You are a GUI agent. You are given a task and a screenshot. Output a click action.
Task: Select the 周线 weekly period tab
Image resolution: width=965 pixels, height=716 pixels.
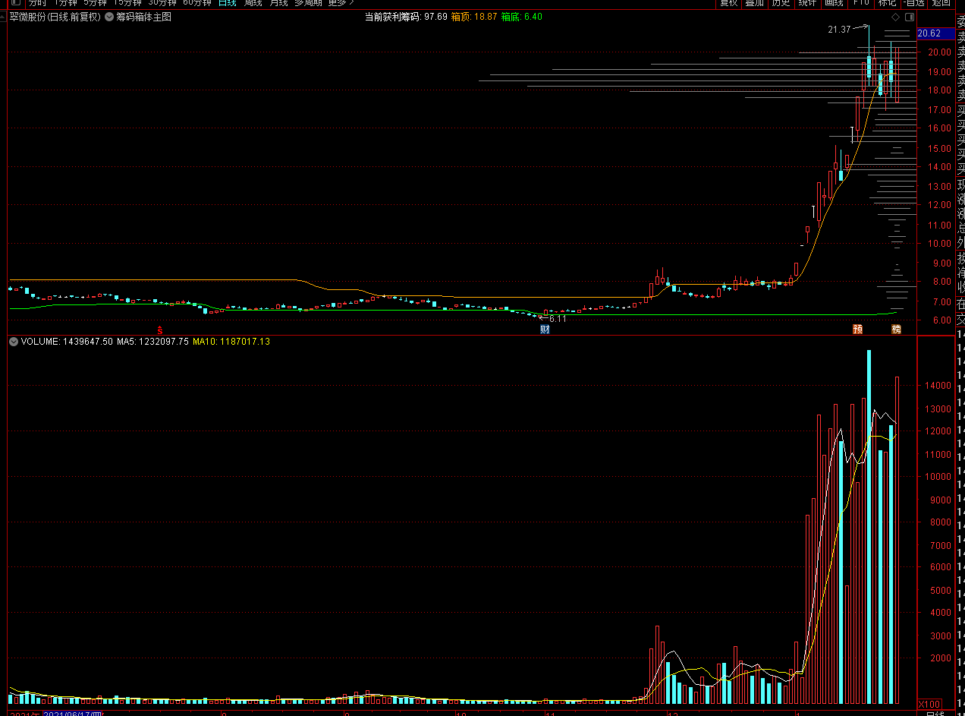(253, 2)
